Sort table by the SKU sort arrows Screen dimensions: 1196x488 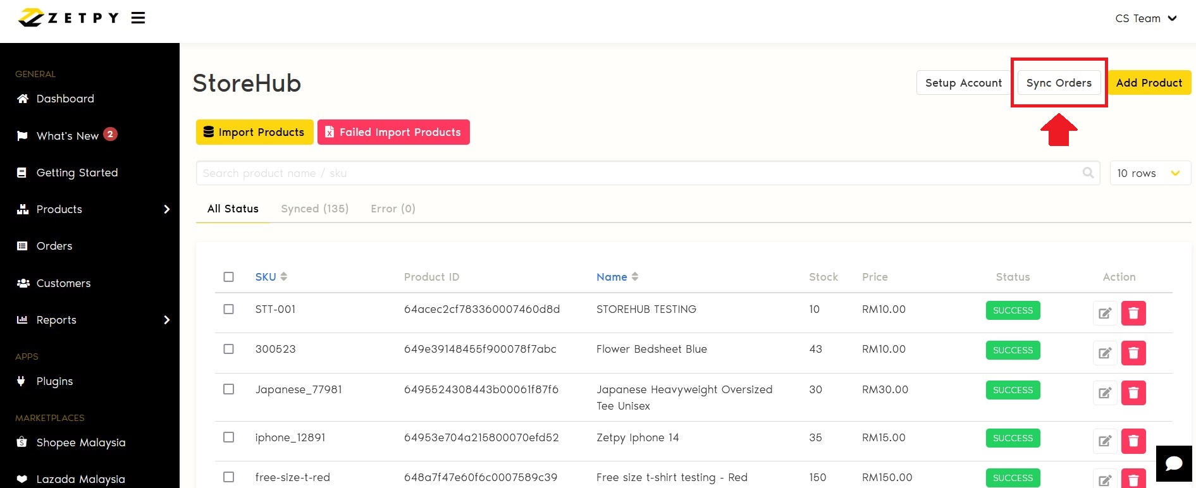point(284,277)
